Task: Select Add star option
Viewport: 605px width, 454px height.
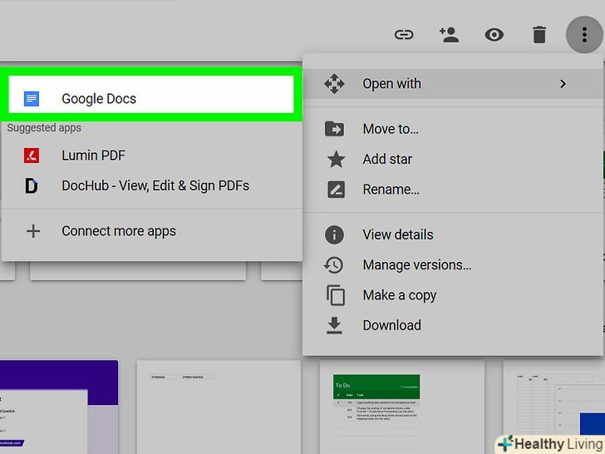Action: click(x=453, y=159)
